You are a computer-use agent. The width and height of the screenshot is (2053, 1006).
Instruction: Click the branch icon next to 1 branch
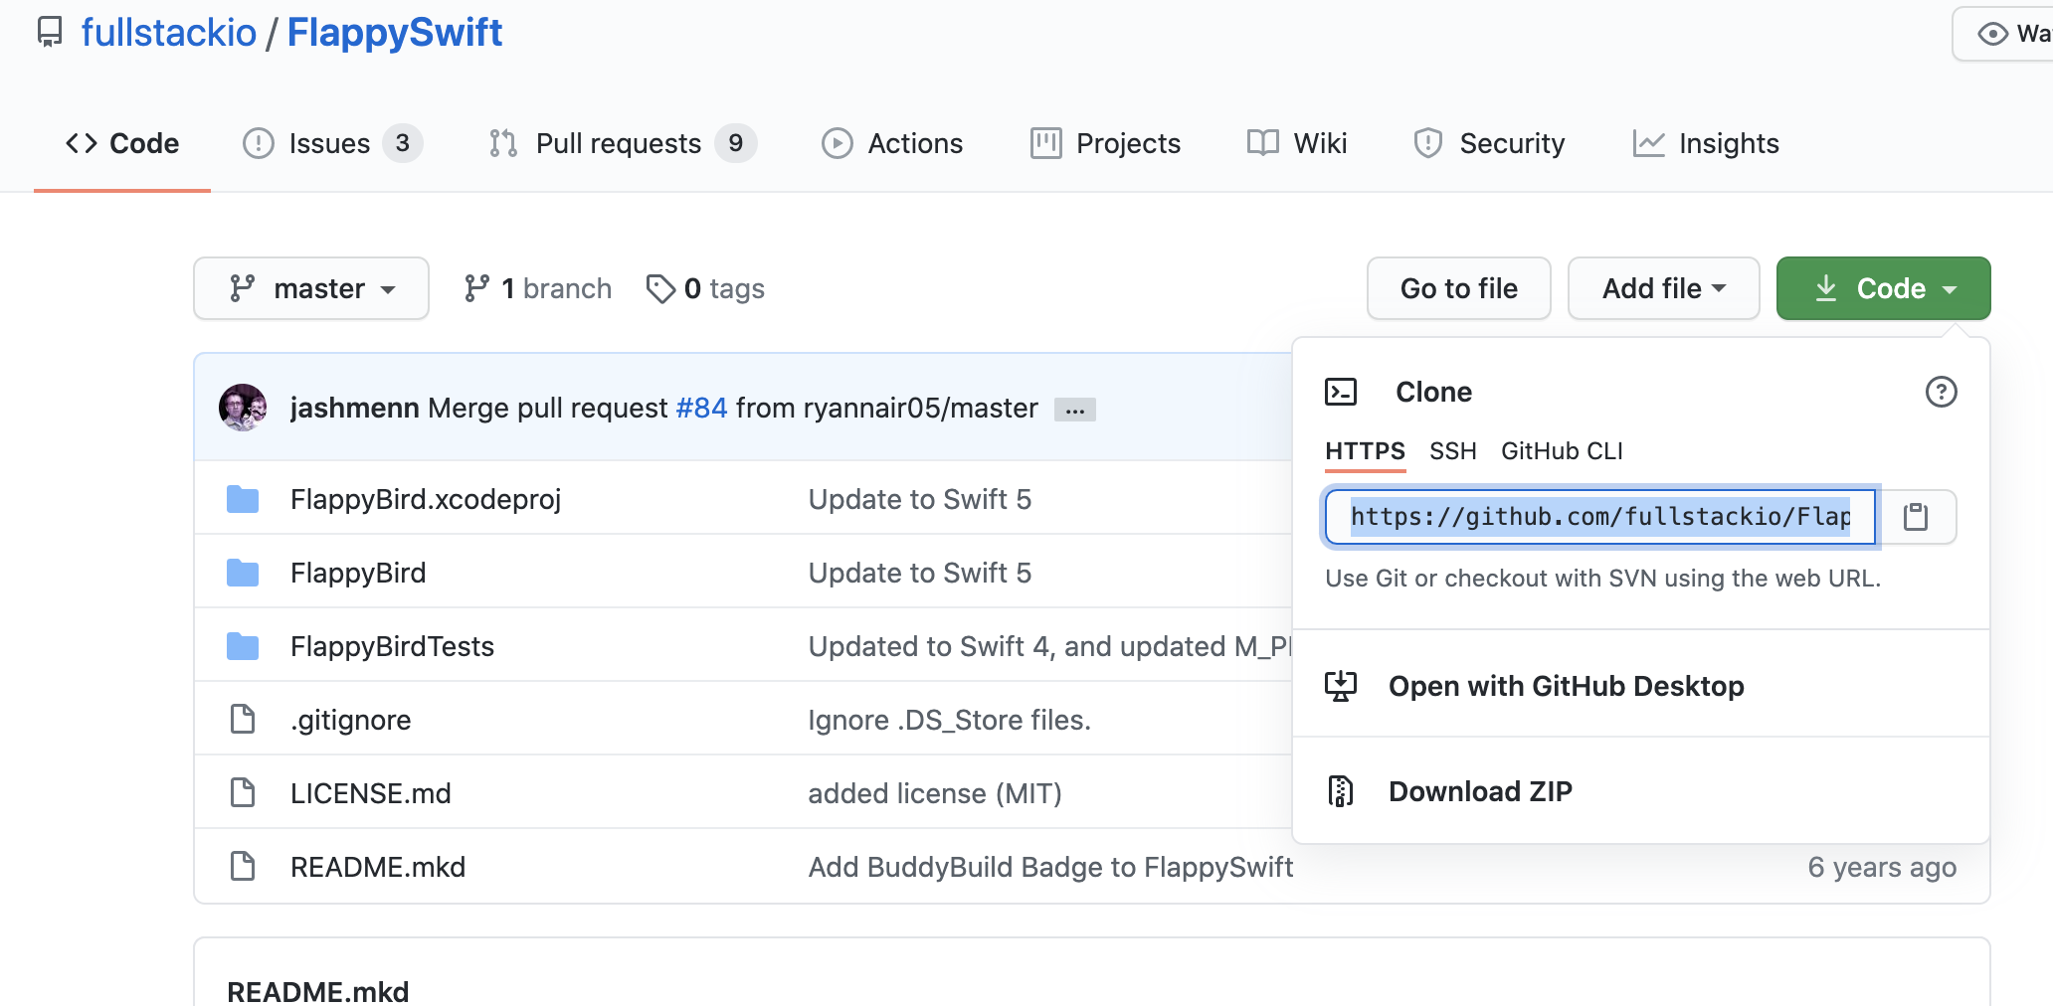(x=476, y=288)
